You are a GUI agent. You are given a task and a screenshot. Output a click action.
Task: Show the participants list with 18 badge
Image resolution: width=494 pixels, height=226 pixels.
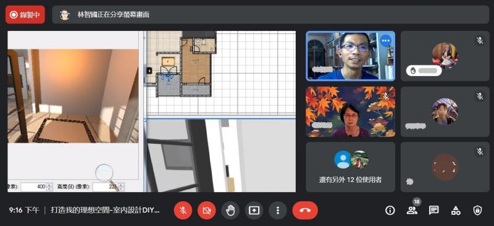click(x=412, y=210)
